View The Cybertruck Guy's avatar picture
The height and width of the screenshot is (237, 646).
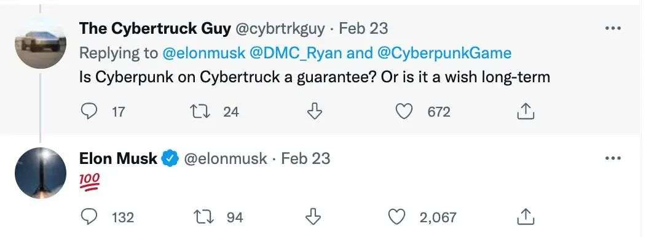41,43
